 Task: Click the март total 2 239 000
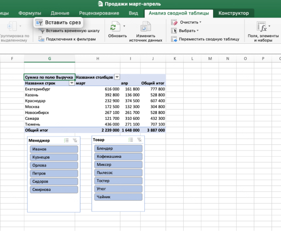point(110,130)
